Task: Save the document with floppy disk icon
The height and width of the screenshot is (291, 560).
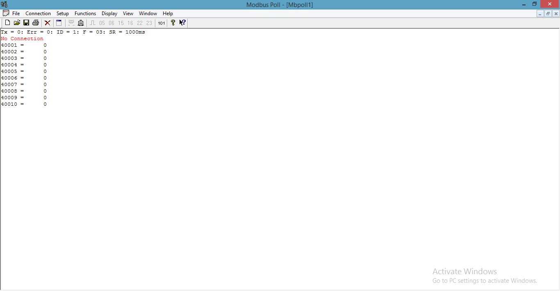Action: (x=26, y=23)
